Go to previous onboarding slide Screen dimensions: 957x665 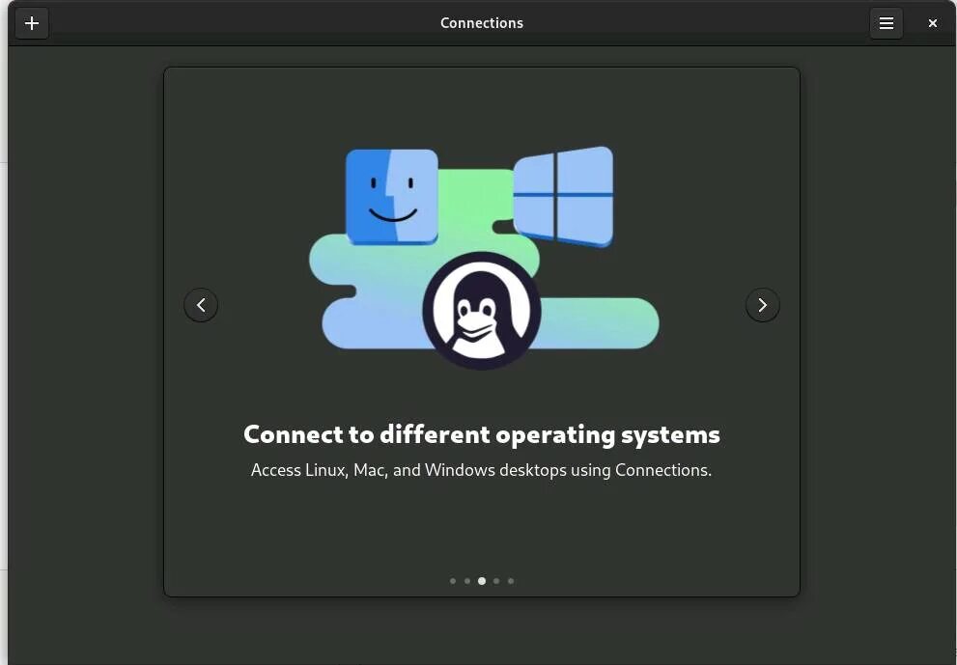click(201, 305)
